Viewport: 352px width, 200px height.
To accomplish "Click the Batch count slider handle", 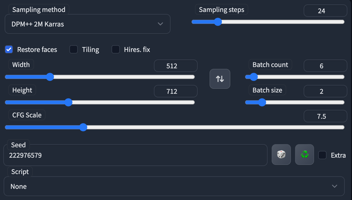I will (253, 77).
